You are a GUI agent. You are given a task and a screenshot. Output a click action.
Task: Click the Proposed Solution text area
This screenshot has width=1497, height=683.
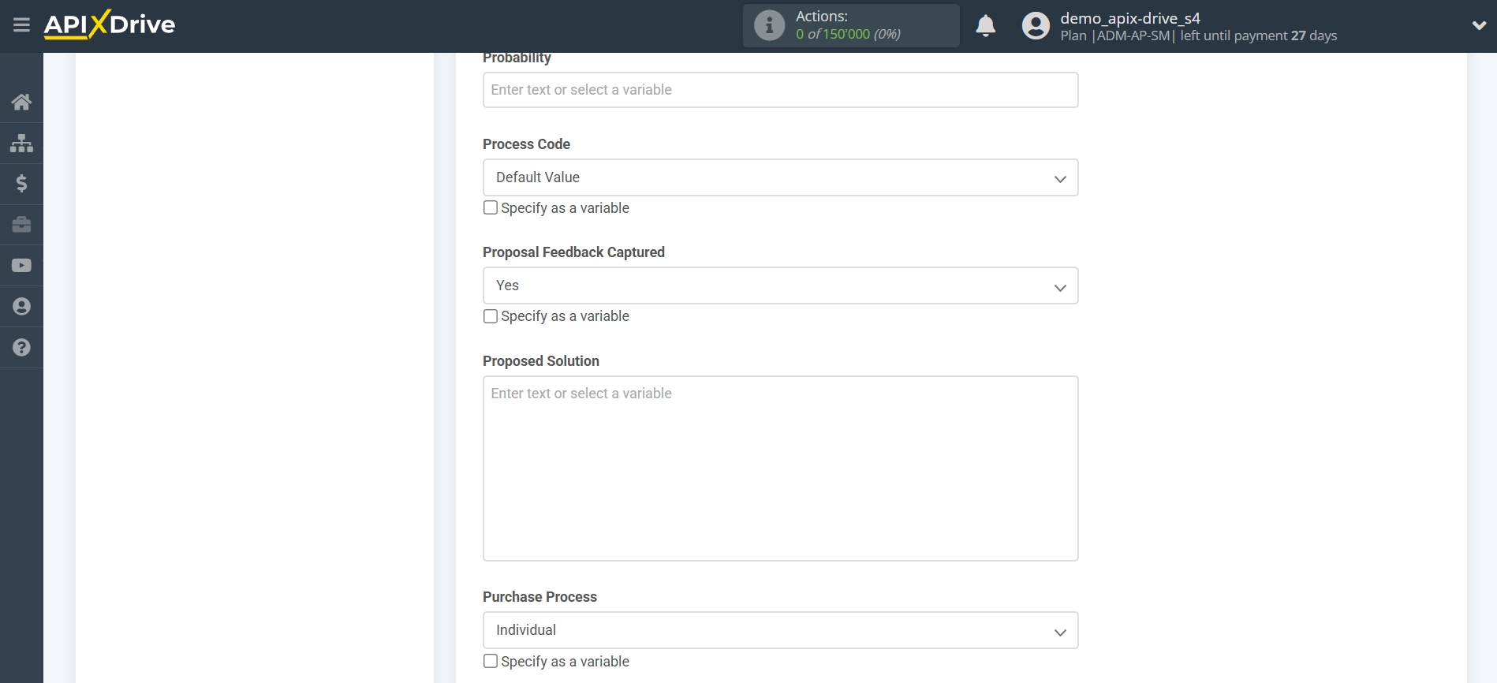click(780, 468)
